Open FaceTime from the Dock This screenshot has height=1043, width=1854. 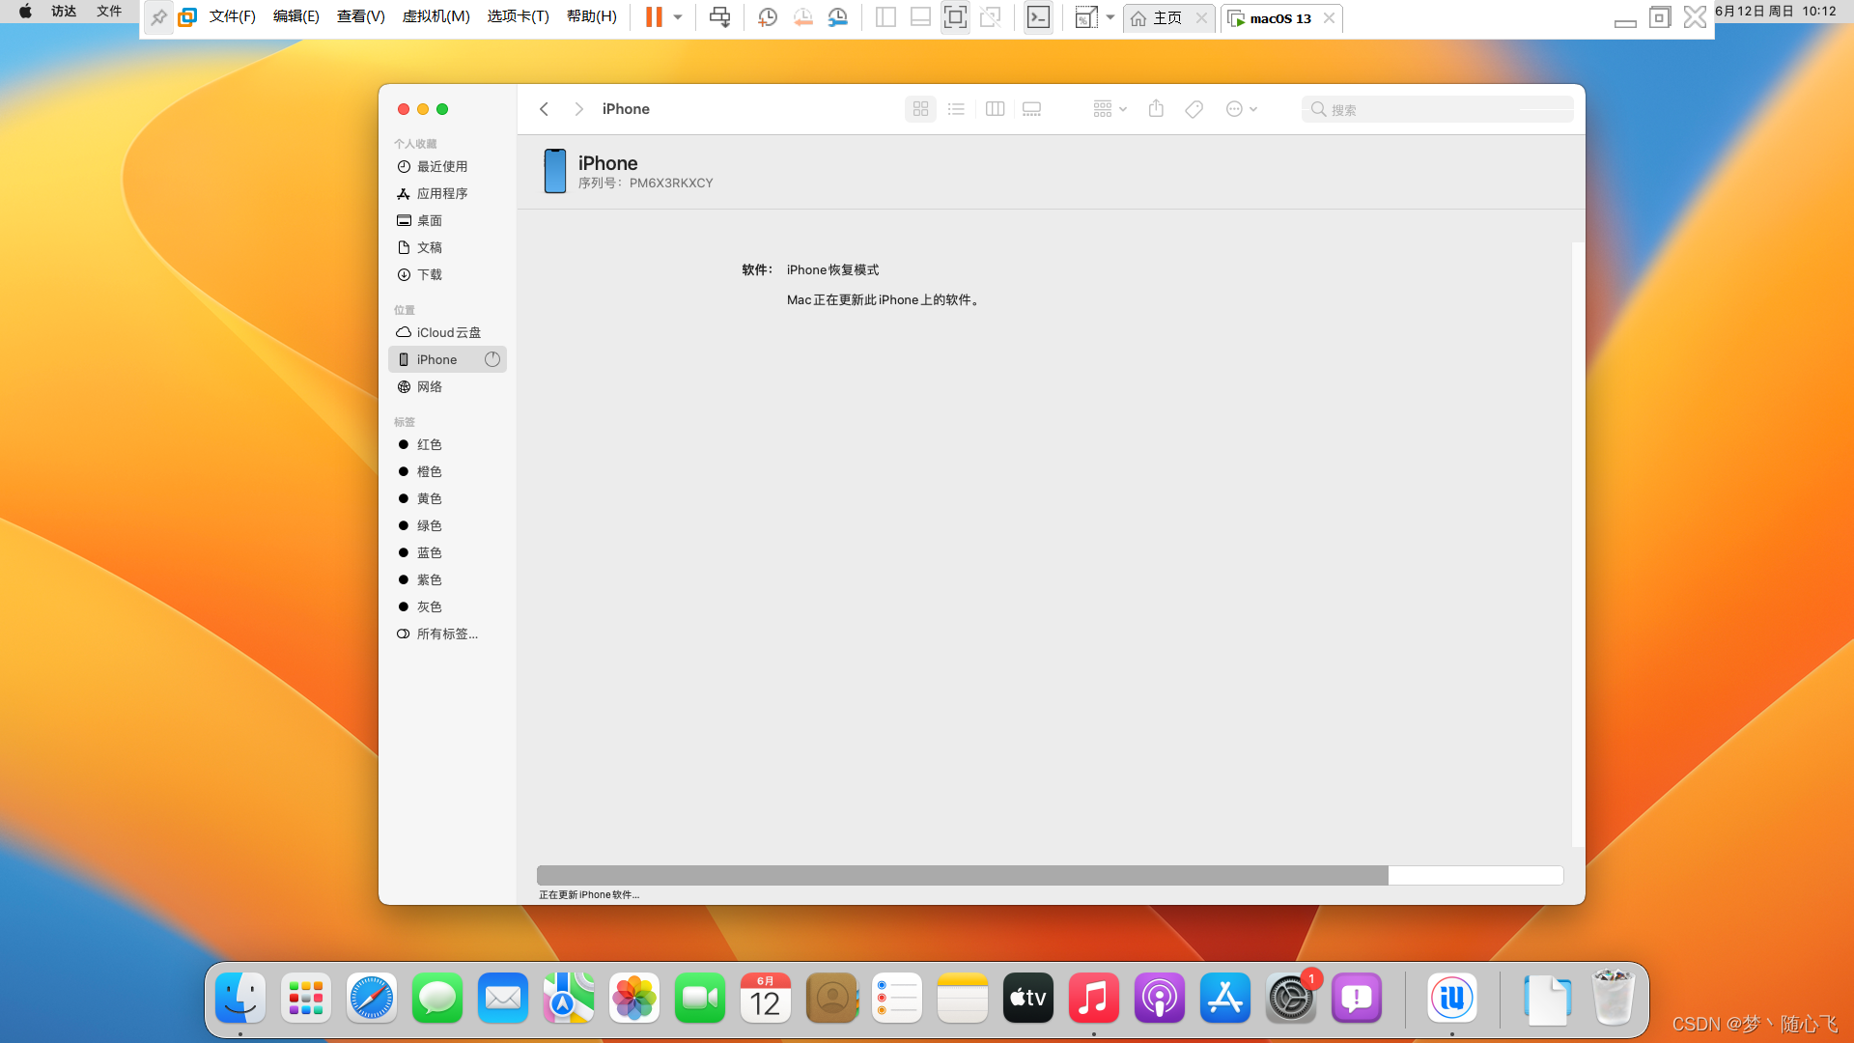pyautogui.click(x=700, y=999)
